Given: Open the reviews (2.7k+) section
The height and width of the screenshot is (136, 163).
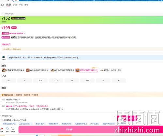Looking at the screenshot, I should pyautogui.click(x=7, y=116).
